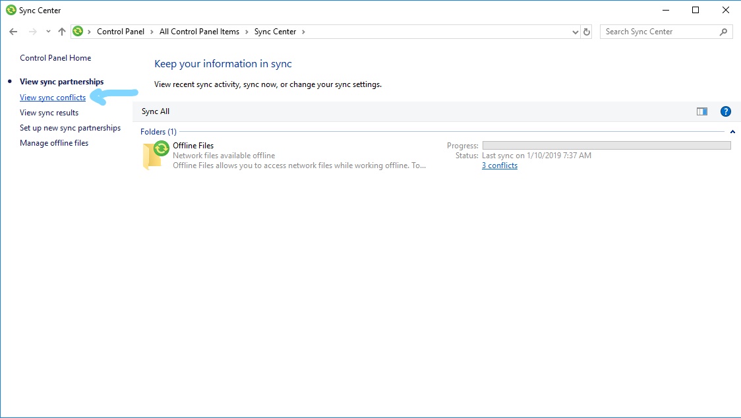Open the recent locations dropdown arrow

pos(48,32)
